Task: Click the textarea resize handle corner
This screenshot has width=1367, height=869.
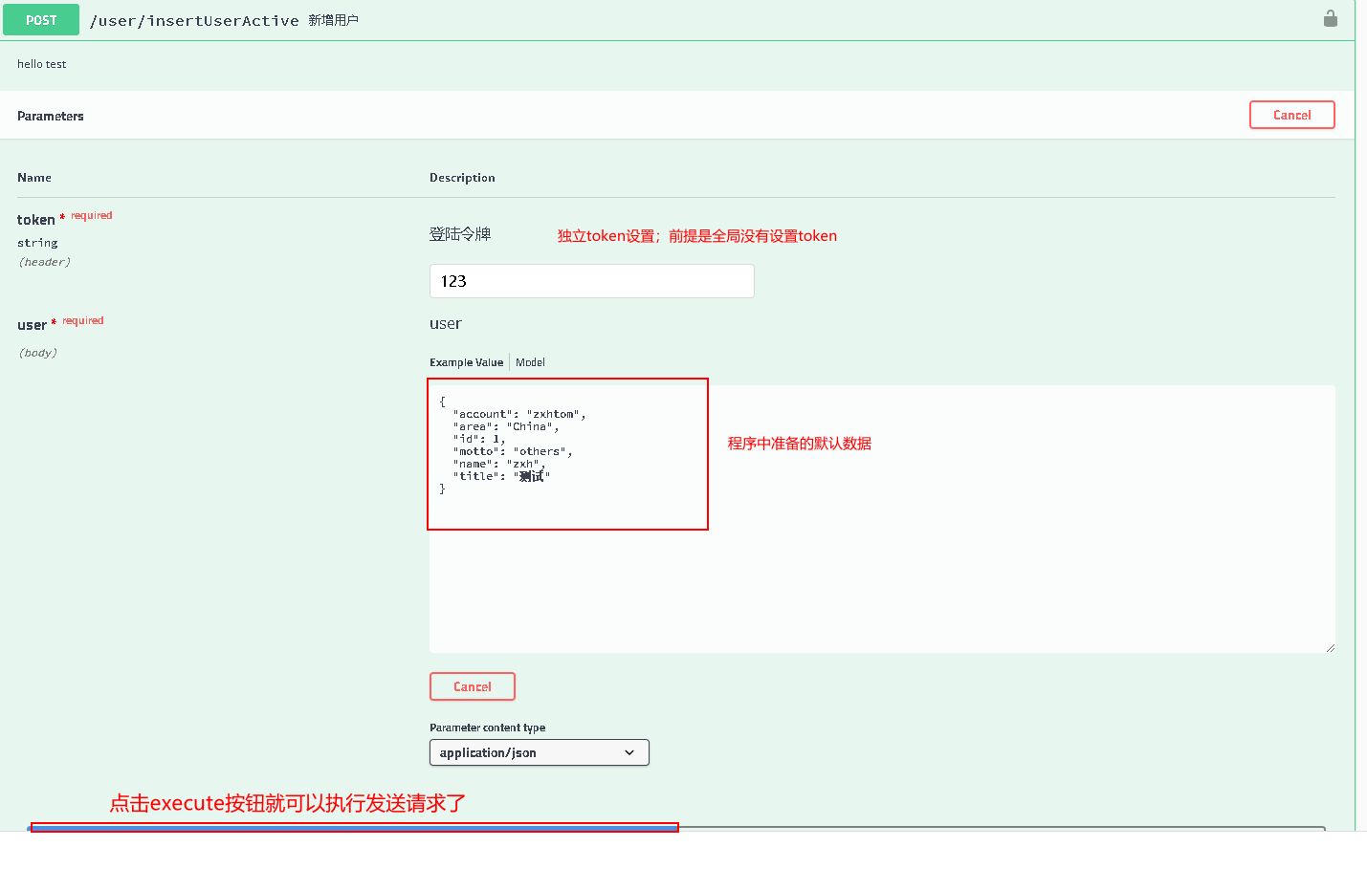Action: pos(1330,647)
